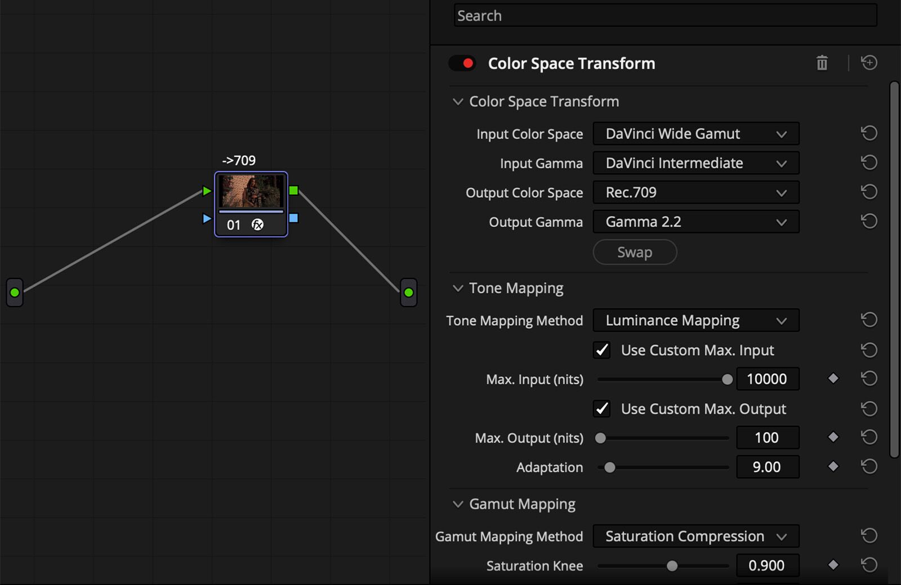
Task: Click the fx badge on node 01
Action: tap(258, 225)
